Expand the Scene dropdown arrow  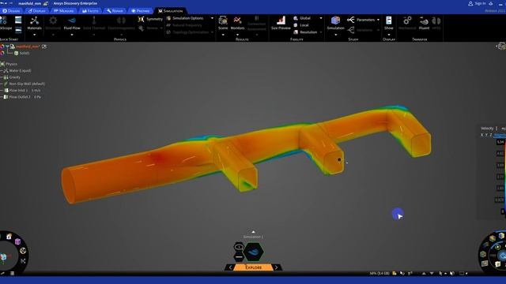click(223, 35)
